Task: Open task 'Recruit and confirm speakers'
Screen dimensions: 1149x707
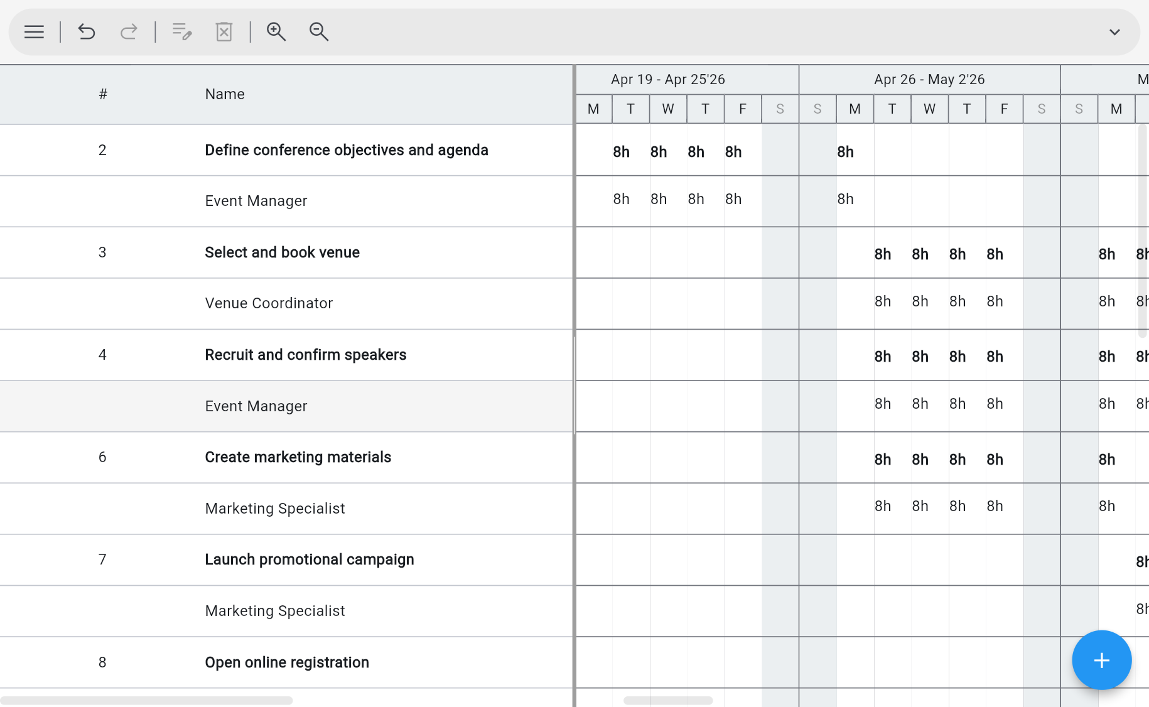Action: 305,355
